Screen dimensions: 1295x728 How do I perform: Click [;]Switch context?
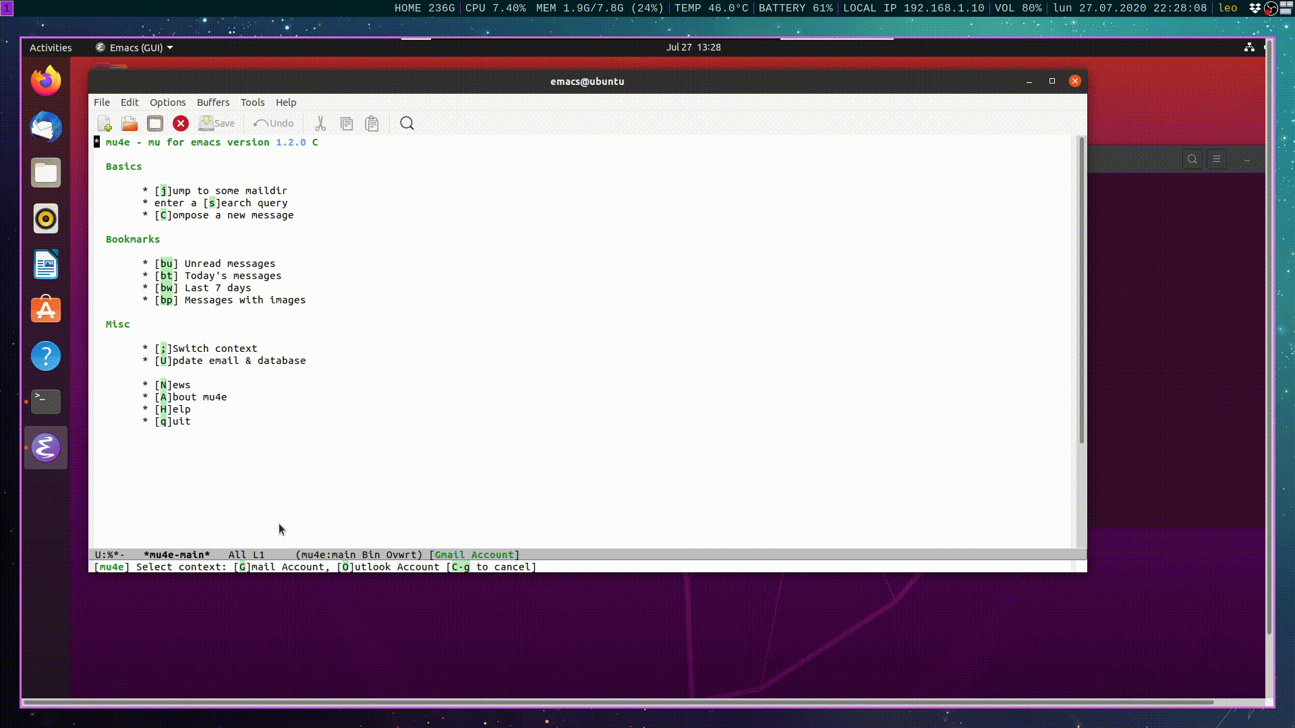tap(206, 348)
